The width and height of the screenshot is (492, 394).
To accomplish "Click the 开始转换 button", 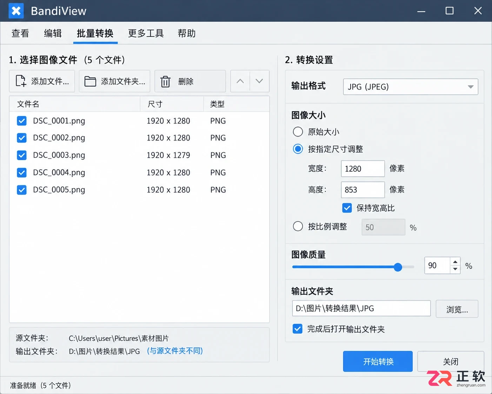I will click(x=378, y=361).
